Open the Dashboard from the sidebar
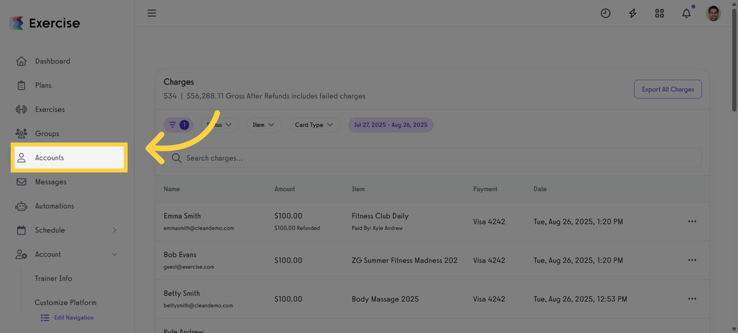 [x=52, y=61]
